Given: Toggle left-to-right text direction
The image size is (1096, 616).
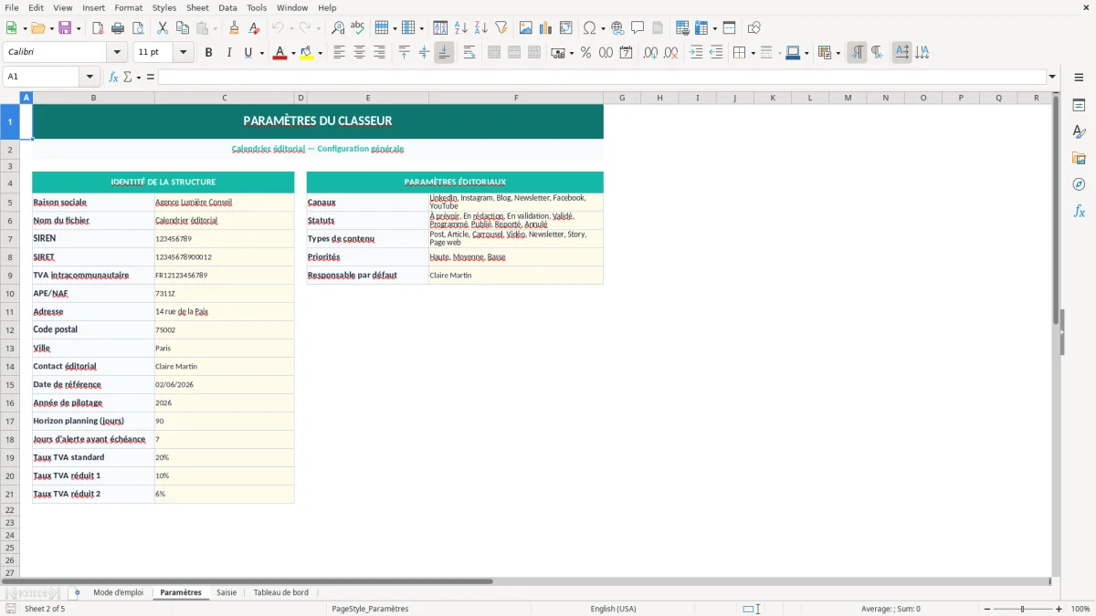Looking at the screenshot, I should [x=857, y=53].
